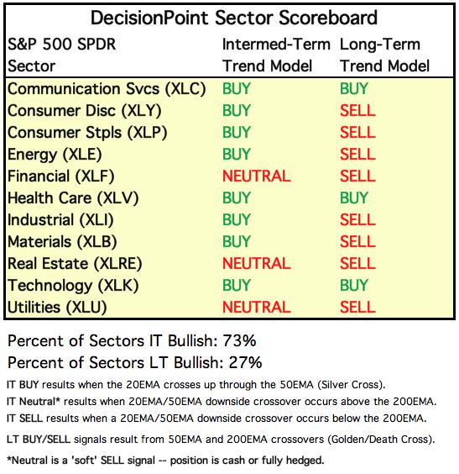Click Health Care (XLV) long-term BUY signal

point(354,198)
